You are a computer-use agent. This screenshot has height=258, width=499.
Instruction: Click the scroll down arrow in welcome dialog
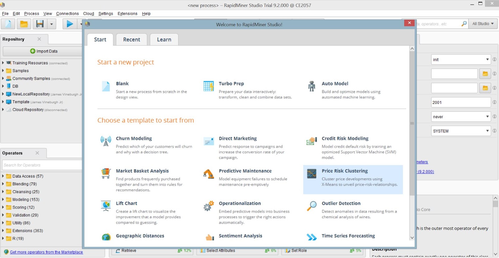coord(412,237)
